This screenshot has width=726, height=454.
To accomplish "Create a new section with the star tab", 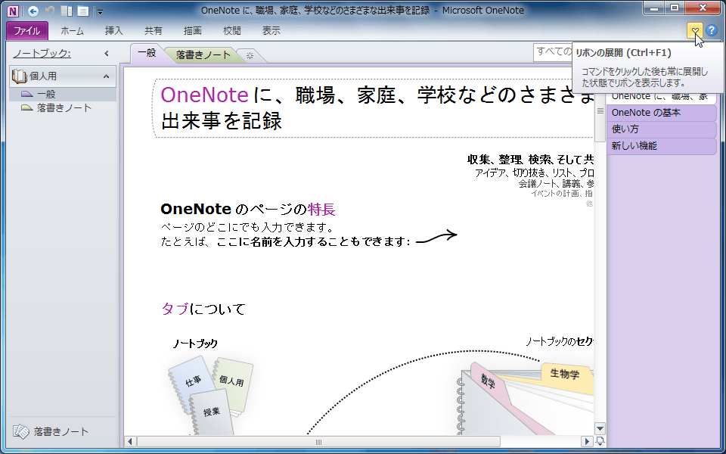I will (250, 55).
